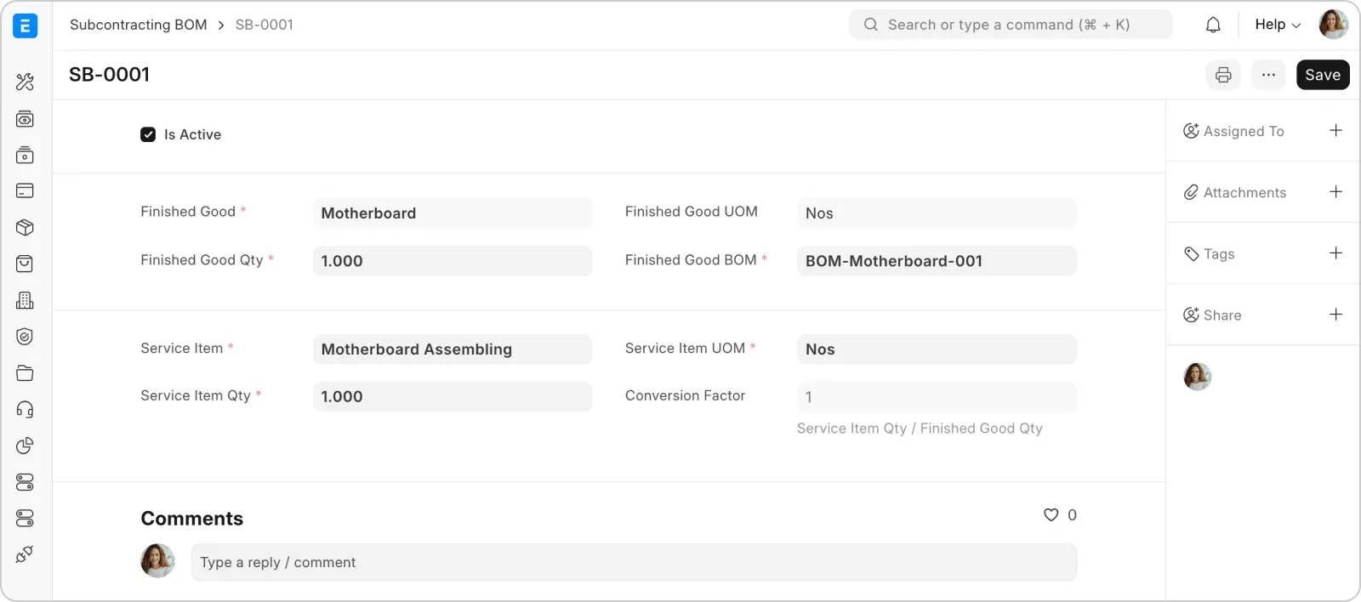
Task: Click the blue E app logo
Action: click(x=26, y=26)
